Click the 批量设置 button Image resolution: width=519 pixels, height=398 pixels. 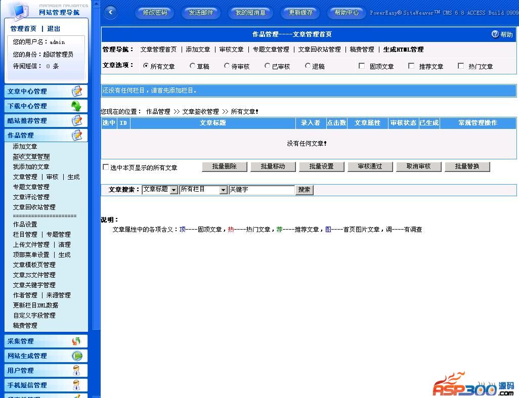coord(321,166)
